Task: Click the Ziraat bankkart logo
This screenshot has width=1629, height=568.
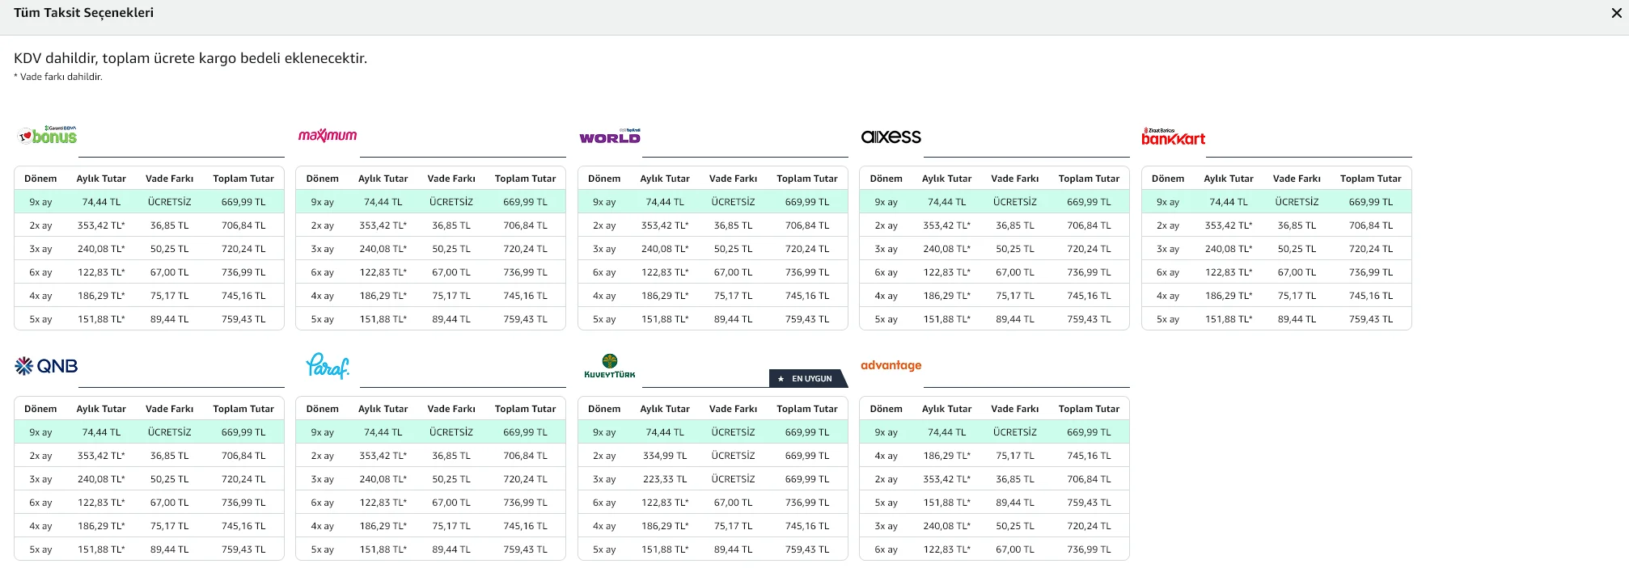Action: pos(1173,137)
